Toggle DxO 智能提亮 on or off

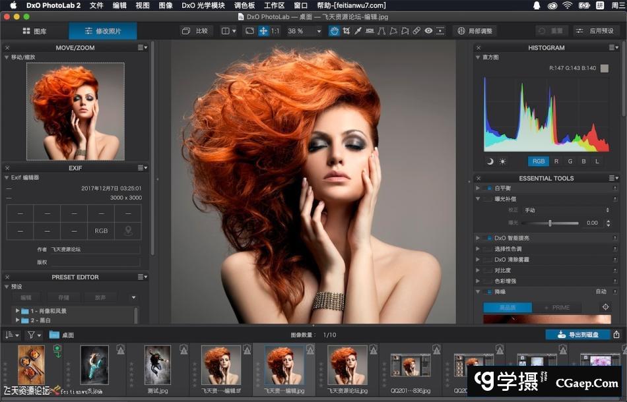488,238
